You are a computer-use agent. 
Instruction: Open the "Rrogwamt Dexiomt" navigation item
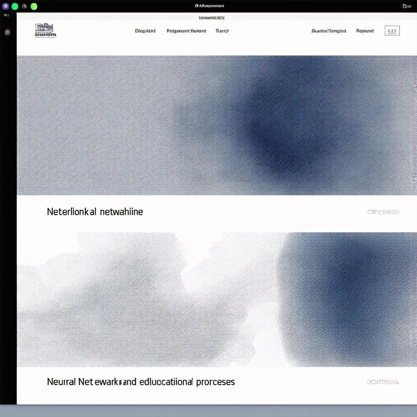coord(186,31)
